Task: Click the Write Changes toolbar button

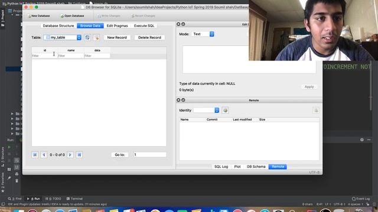Action: click(x=109, y=16)
